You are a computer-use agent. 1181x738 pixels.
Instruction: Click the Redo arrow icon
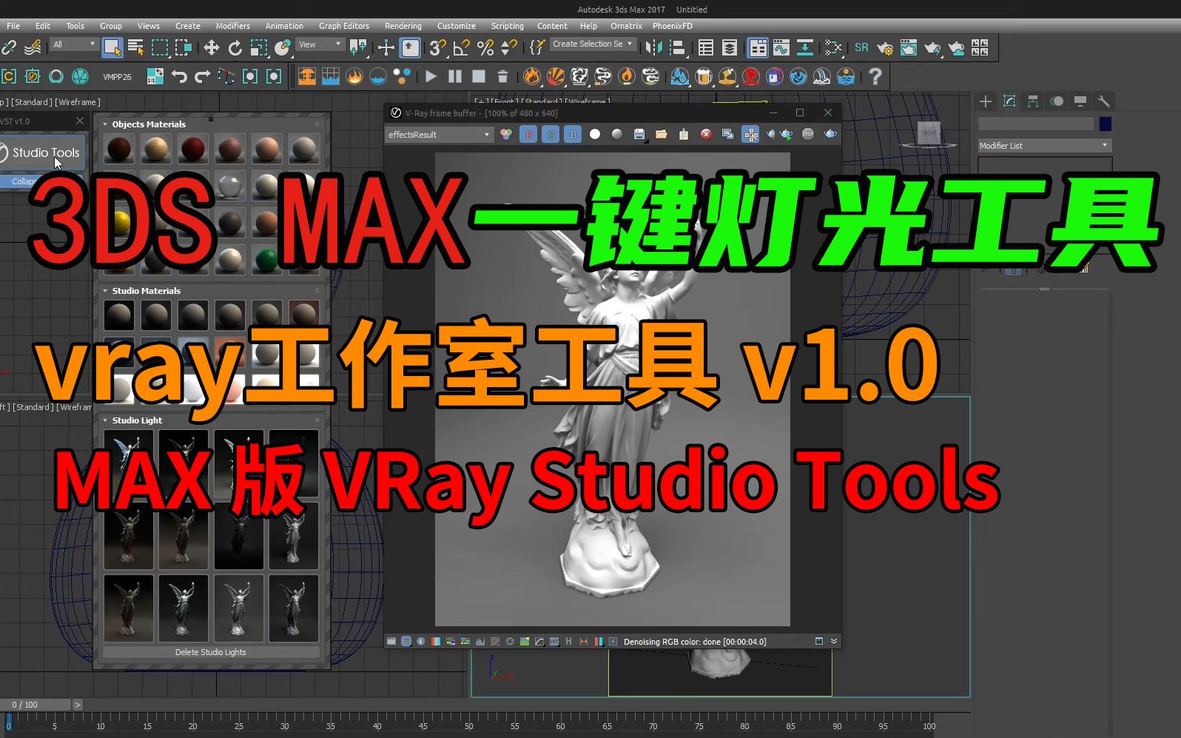202,76
